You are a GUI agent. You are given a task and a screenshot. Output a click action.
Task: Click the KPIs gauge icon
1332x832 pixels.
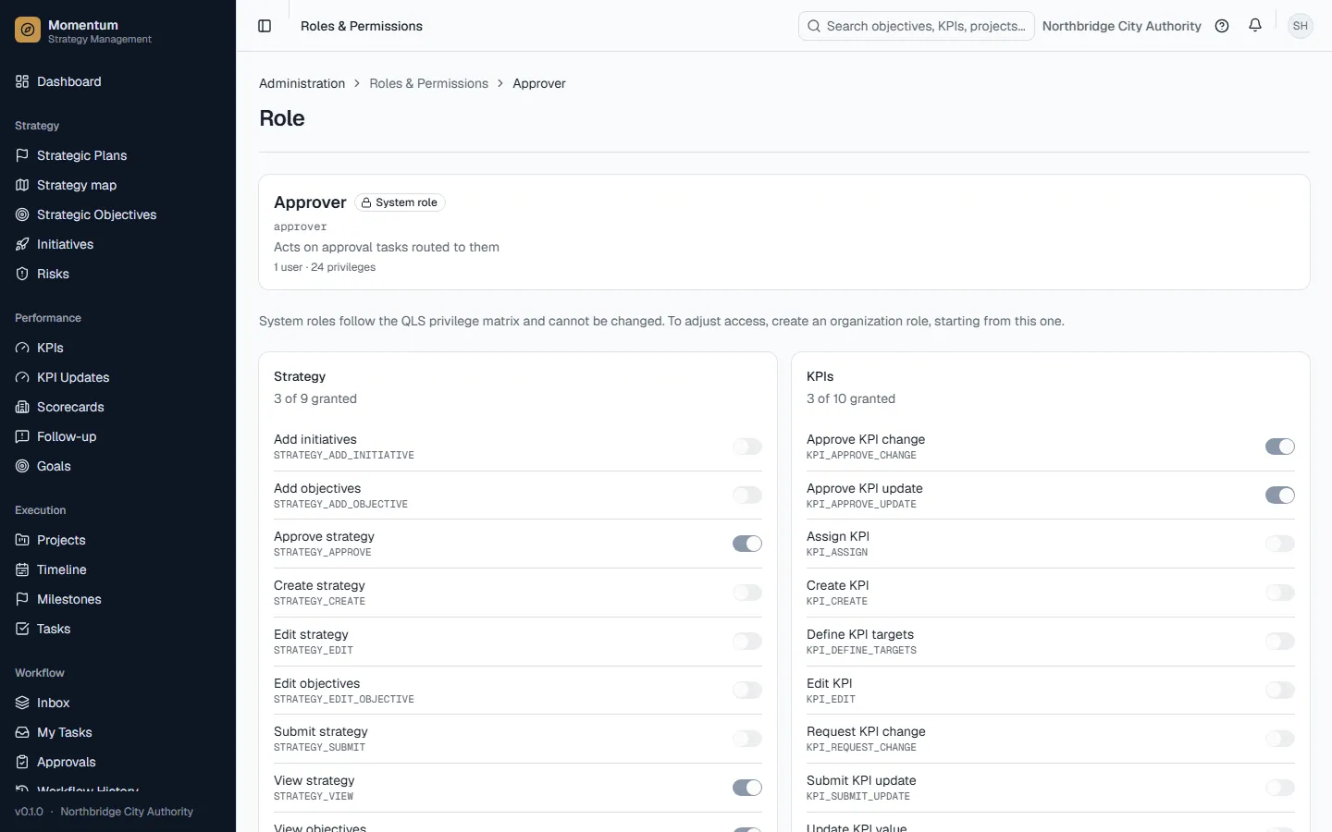pos(22,348)
